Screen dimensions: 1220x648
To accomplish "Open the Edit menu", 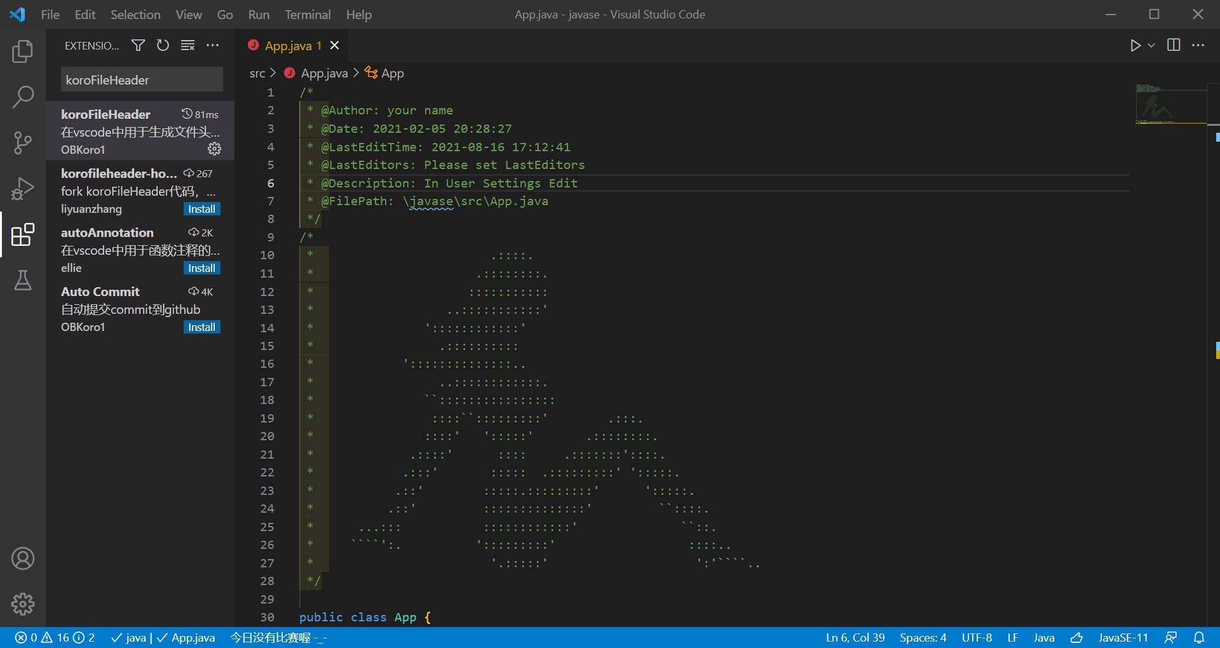I will pos(85,15).
